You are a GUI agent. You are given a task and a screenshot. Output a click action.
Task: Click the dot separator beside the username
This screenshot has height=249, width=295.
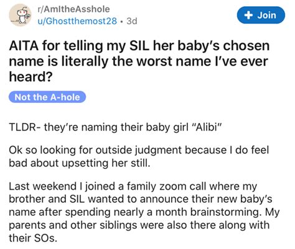point(122,21)
